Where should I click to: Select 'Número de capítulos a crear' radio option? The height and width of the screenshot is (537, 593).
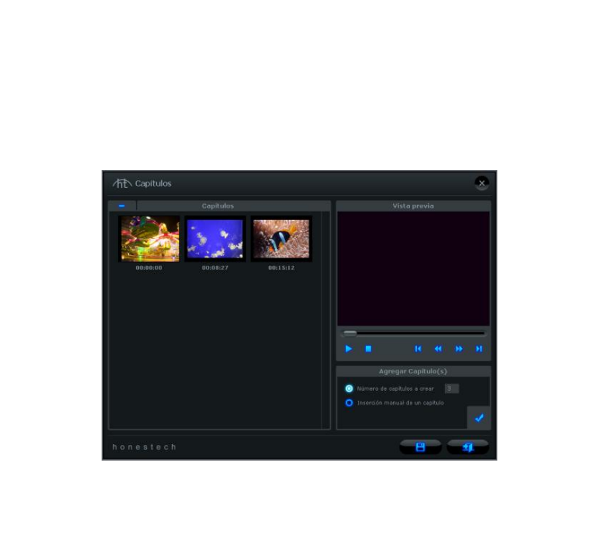[x=349, y=389]
